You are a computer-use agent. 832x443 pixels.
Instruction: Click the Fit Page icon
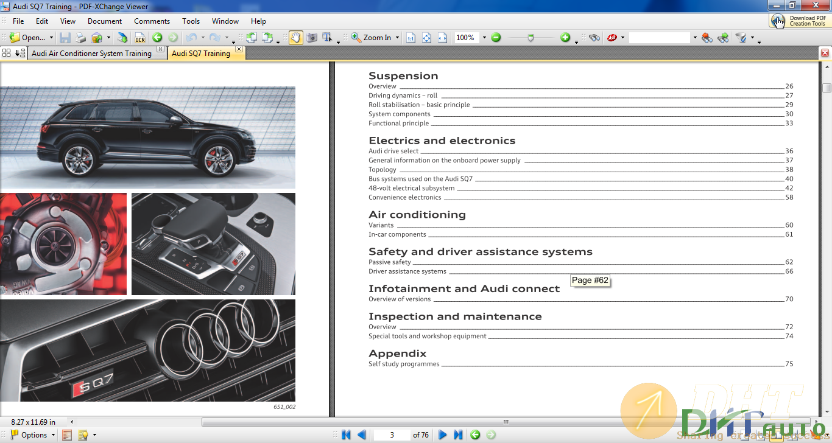click(426, 38)
